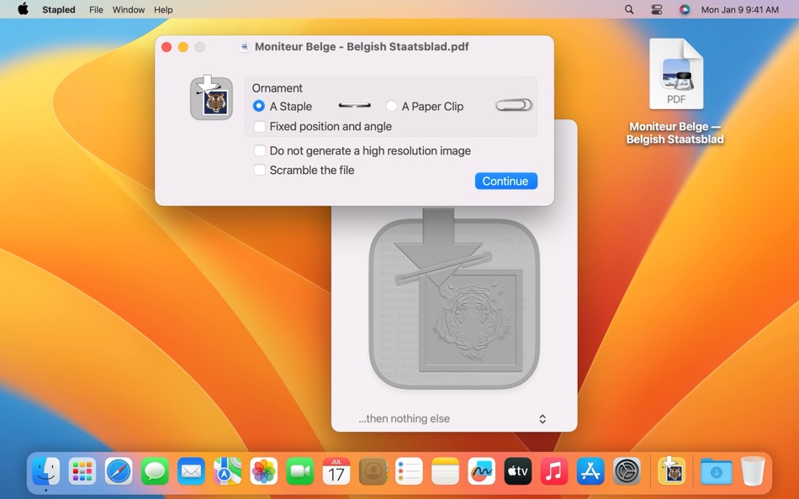Click the paper clip ornament preview image

[x=514, y=105]
